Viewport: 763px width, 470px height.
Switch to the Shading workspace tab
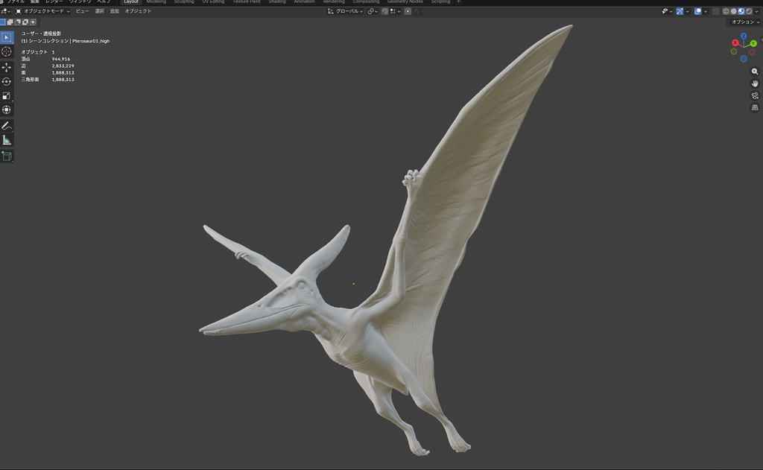pyautogui.click(x=277, y=2)
